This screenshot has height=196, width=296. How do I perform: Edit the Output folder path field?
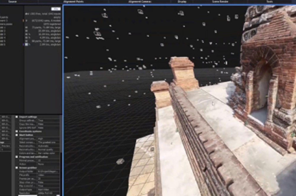click(48, 171)
